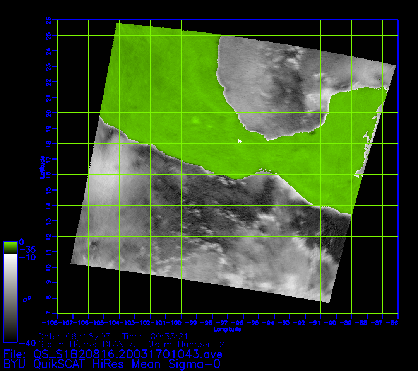Click the -40 value below grayscale bar

27,343
